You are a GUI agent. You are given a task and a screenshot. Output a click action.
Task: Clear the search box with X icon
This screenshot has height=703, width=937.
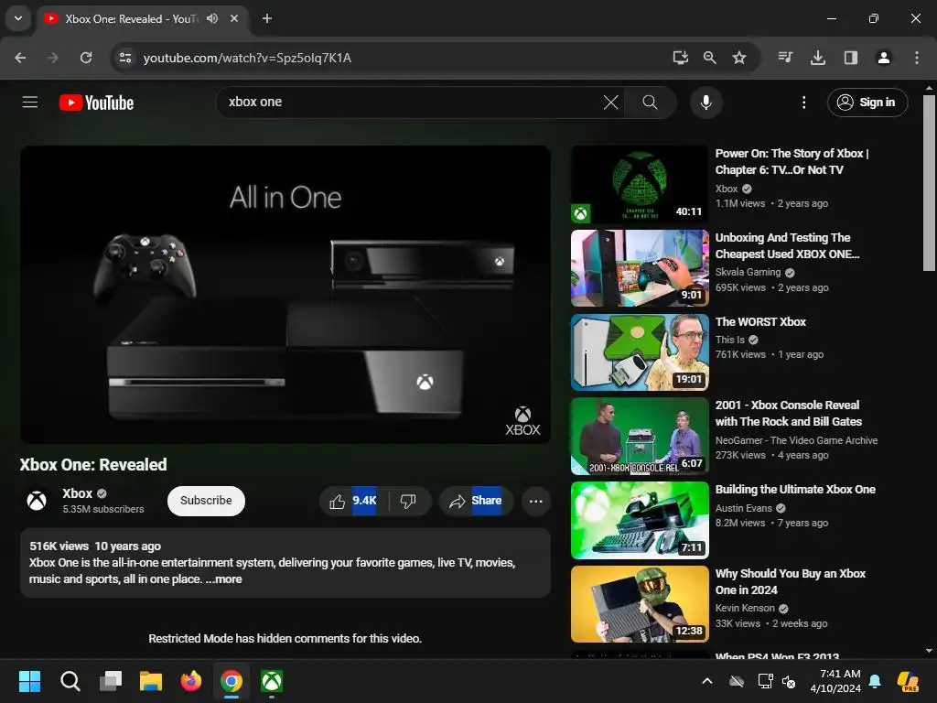[610, 103]
